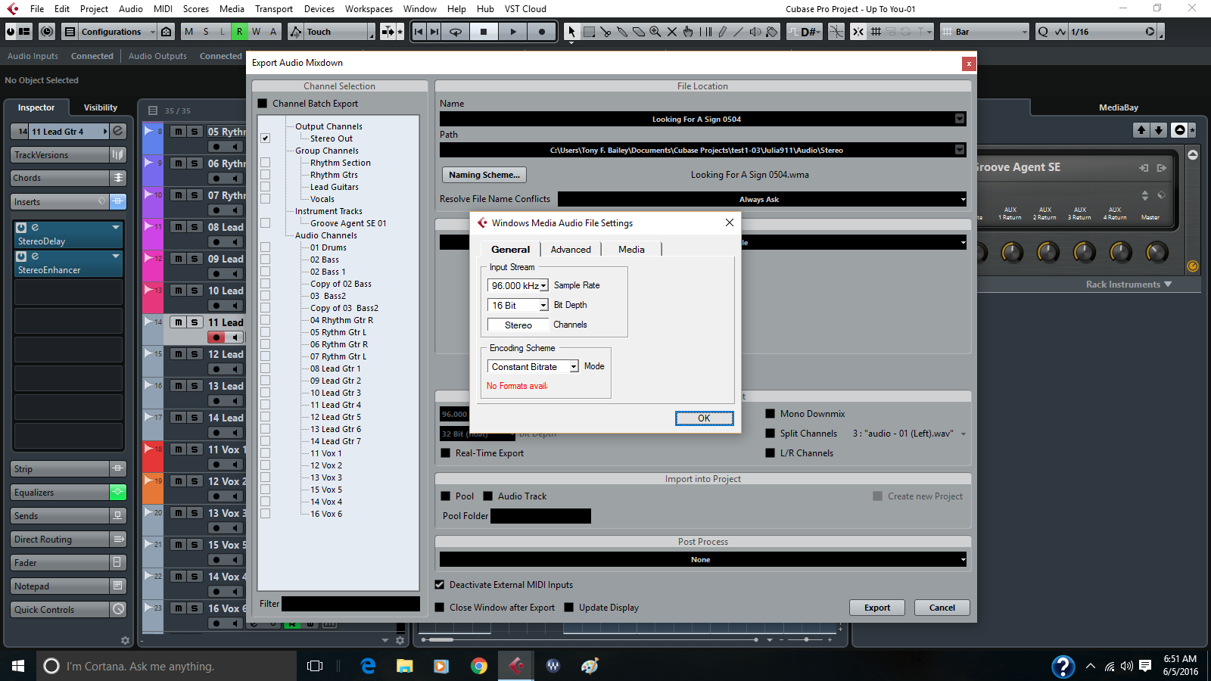This screenshot has height=681, width=1211.
Task: Click Cortana search box
Action: tap(167, 666)
